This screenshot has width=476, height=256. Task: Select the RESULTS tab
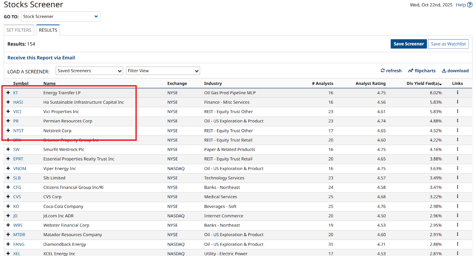pyautogui.click(x=48, y=30)
